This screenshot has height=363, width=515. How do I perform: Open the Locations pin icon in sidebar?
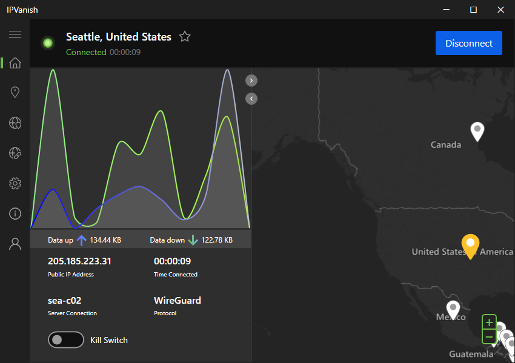15,93
